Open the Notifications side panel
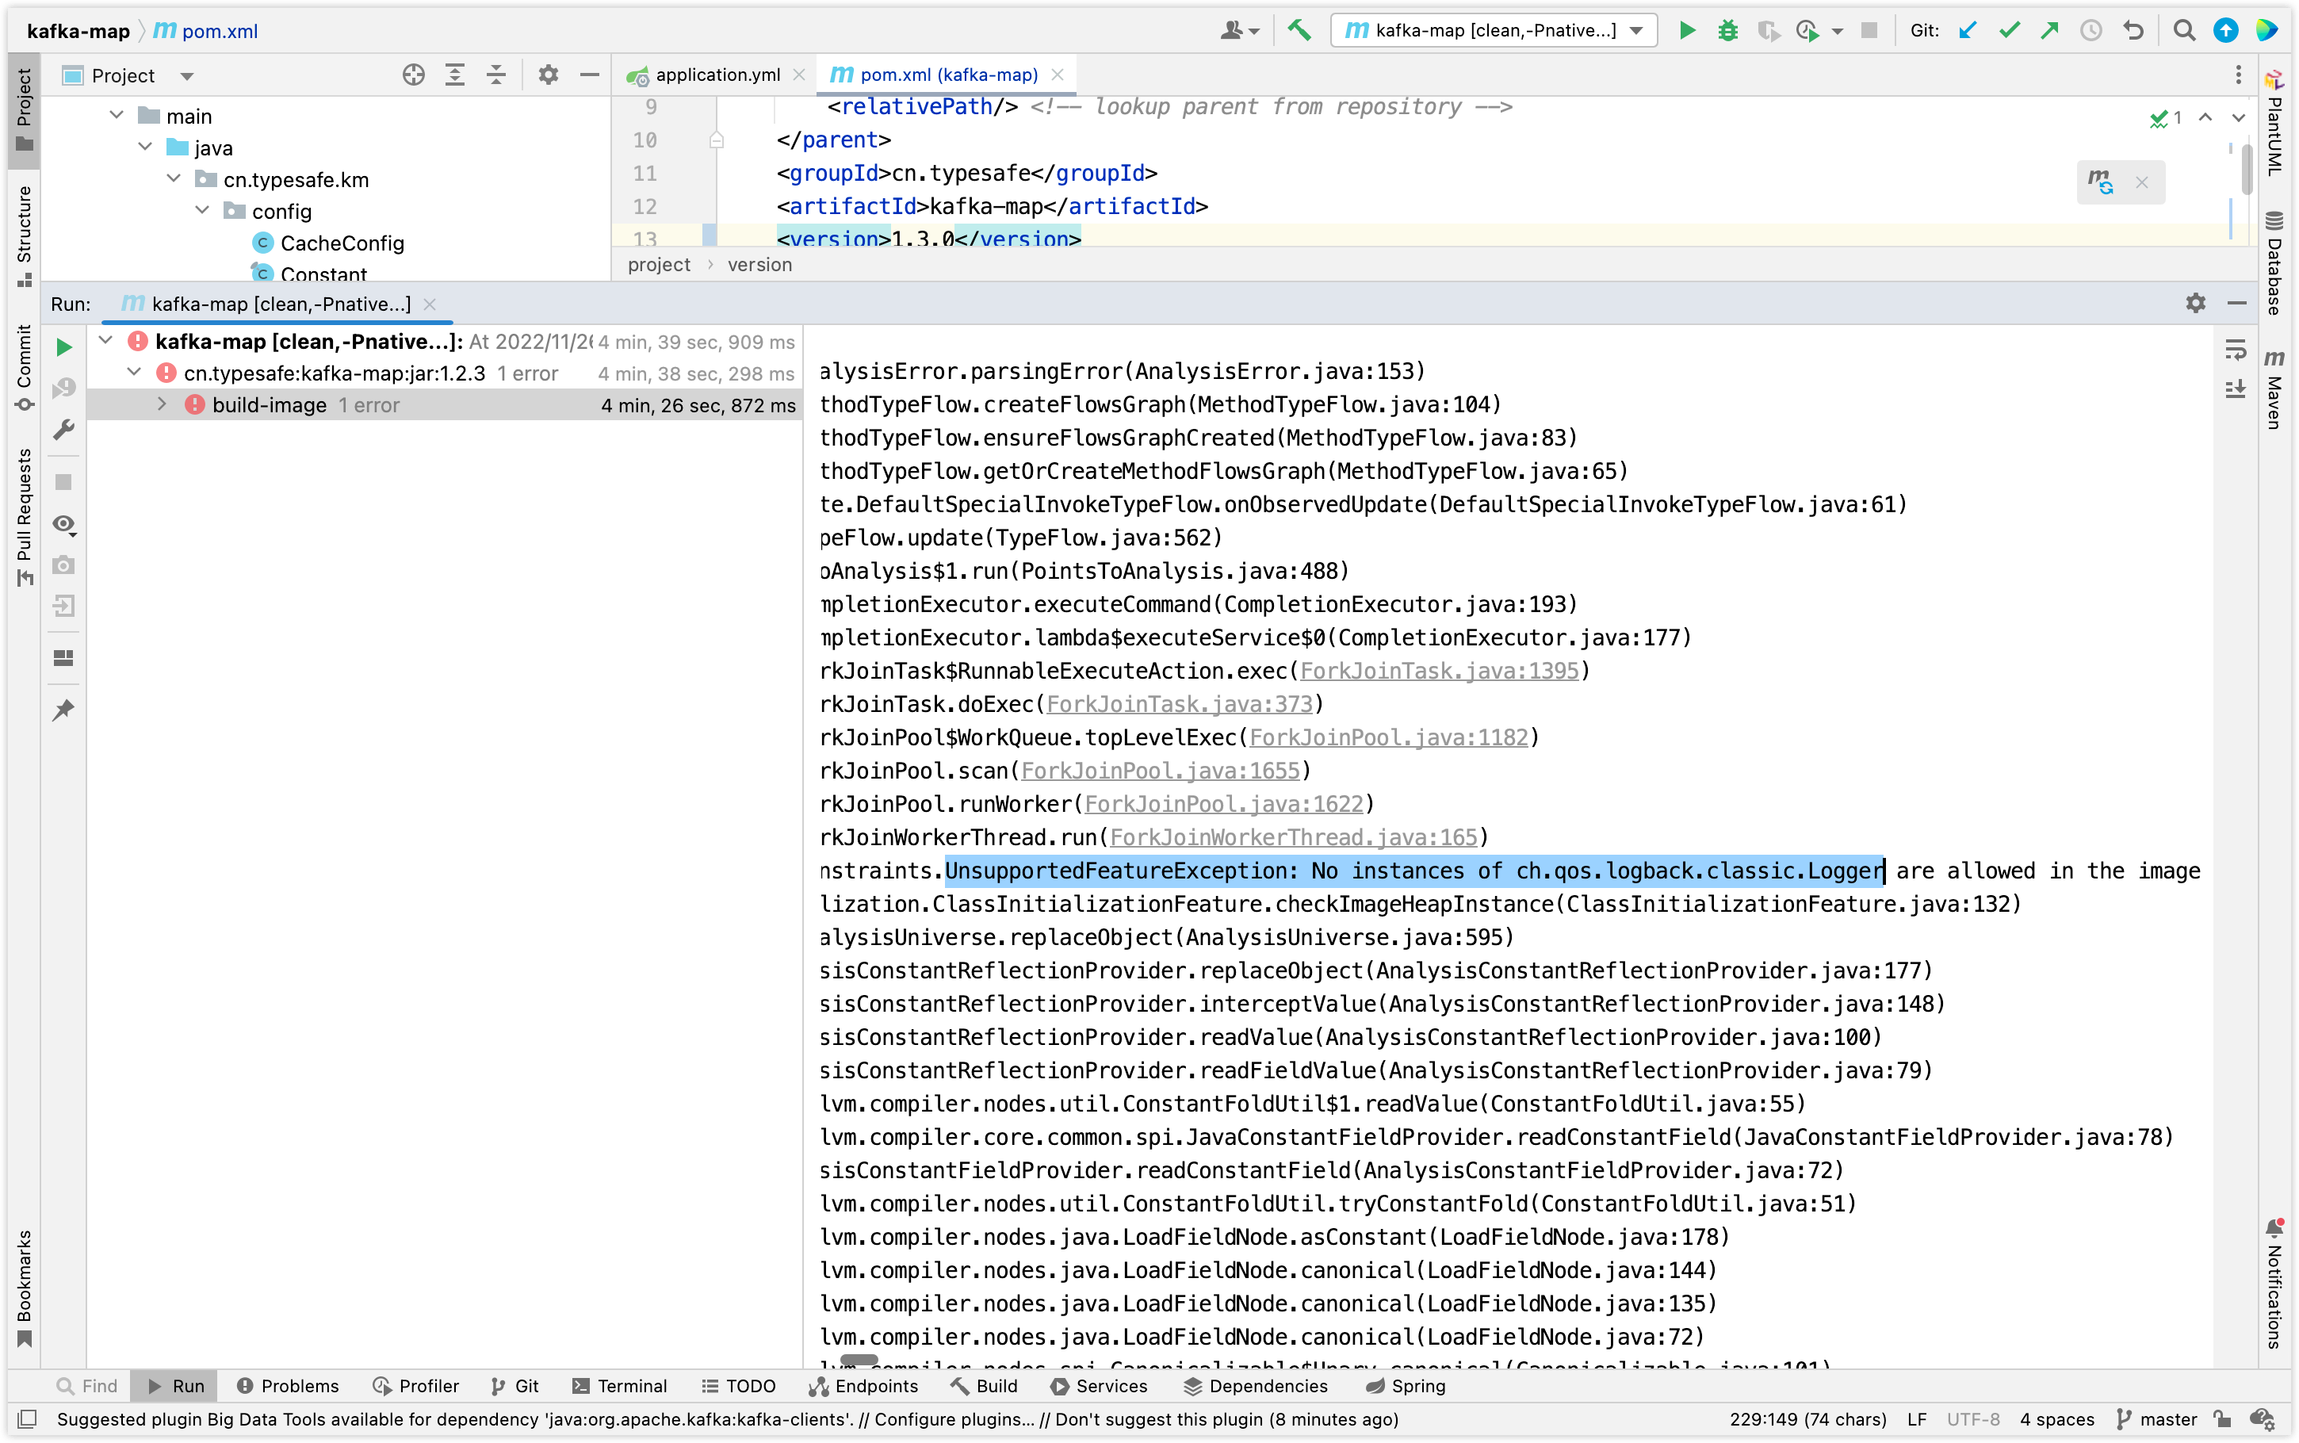The height and width of the screenshot is (1443, 2299). coord(2275,1284)
